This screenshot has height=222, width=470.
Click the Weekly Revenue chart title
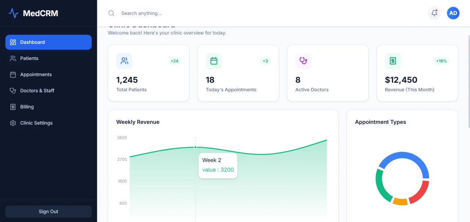[138, 122]
